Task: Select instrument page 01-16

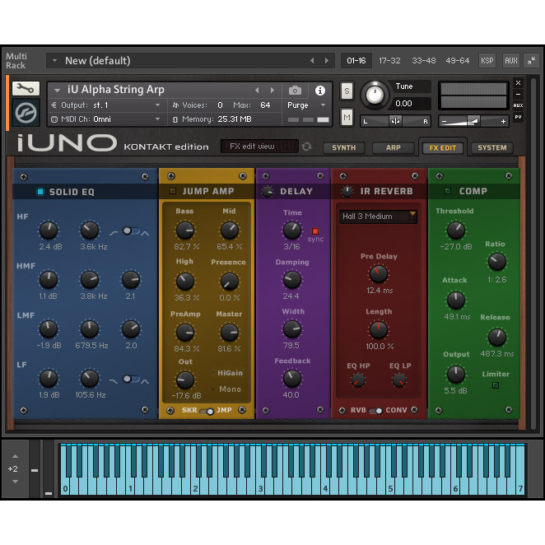Action: (x=356, y=61)
